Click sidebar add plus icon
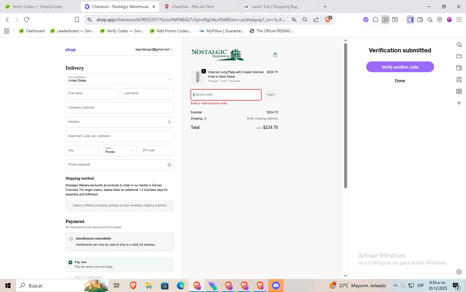The height and width of the screenshot is (292, 466). tap(459, 103)
